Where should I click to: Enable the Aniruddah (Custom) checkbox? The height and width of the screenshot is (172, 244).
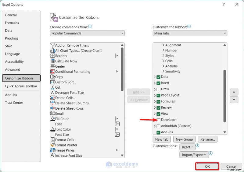click(158, 126)
